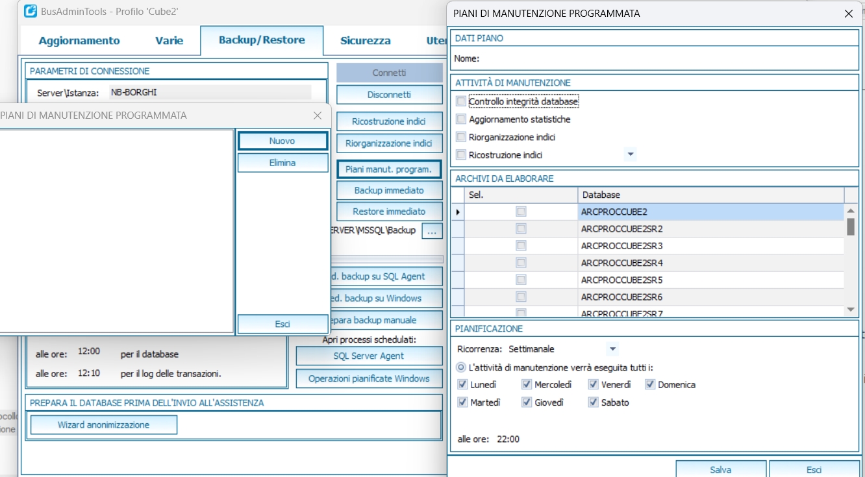Image resolution: width=865 pixels, height=477 pixels.
Task: Select the ARCPROCCUBE2SR5 database name cell
Action: pos(710,280)
